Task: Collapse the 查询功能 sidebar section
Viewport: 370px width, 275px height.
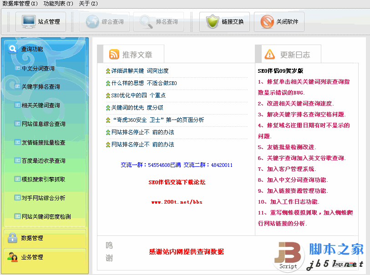Action: tap(32, 49)
